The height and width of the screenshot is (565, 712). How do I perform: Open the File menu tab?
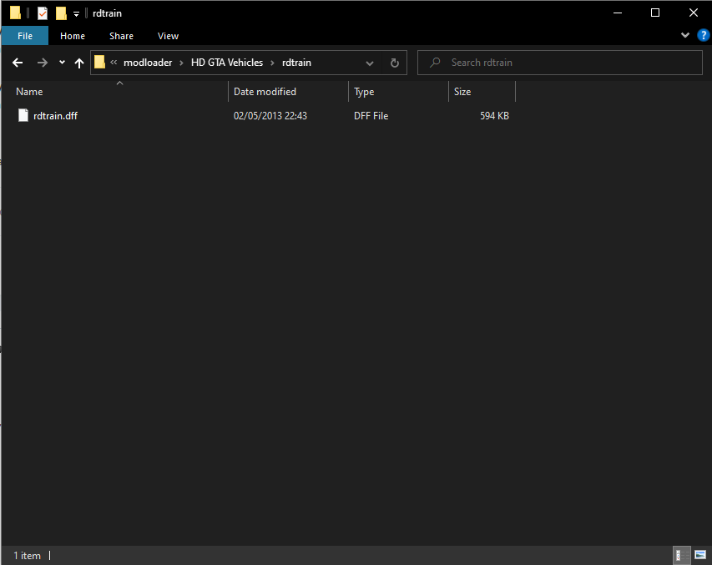coord(25,36)
